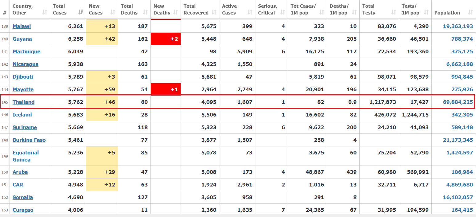Sort by Total Tests arrows icon
Viewport: 476px width, 217px height.
click(x=394, y=12)
